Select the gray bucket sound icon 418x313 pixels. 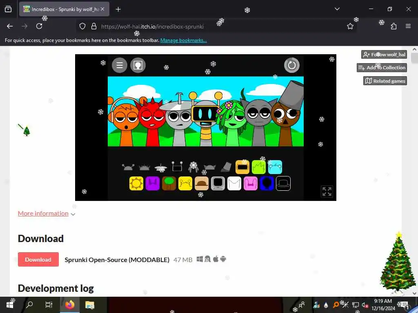click(x=226, y=167)
